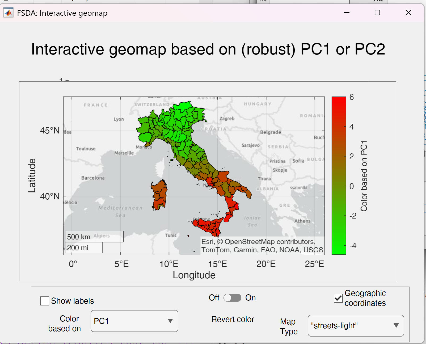The height and width of the screenshot is (344, 426).
Task: Uncheck the Geographic coordinates checkbox
Action: (338, 298)
